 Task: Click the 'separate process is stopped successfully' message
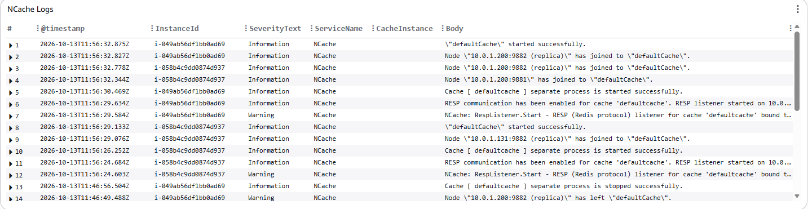click(564, 186)
